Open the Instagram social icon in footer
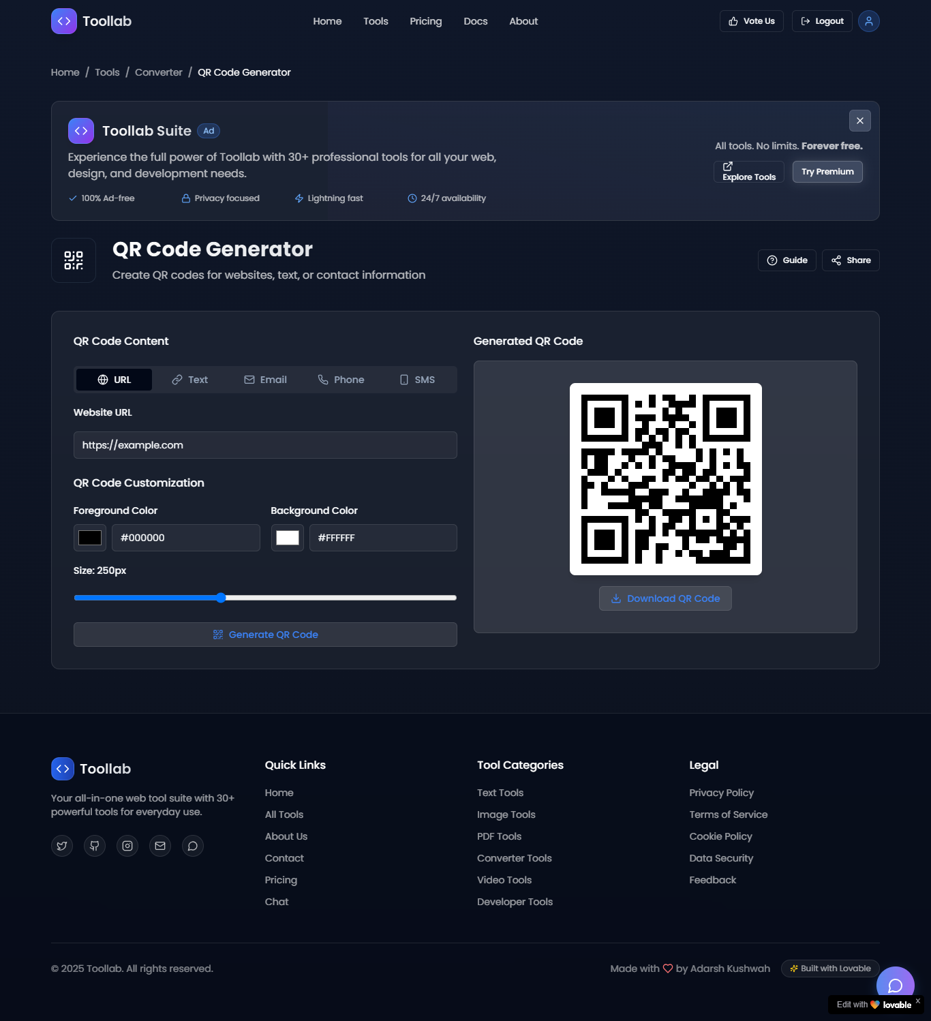 point(127,846)
